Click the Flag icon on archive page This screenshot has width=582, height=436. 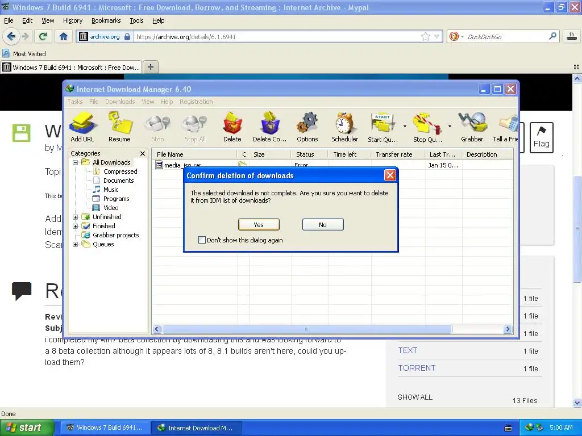pos(541,137)
